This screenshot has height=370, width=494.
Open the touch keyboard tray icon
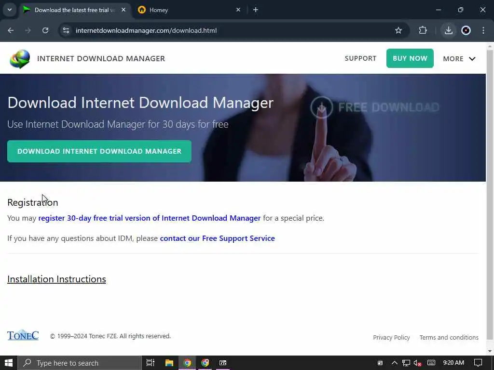(431, 363)
